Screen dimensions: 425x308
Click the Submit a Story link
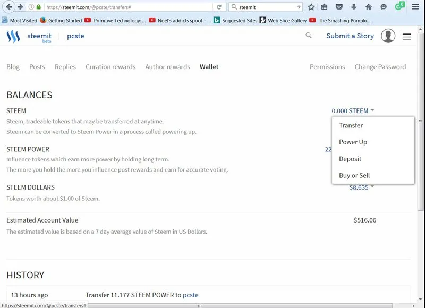click(x=350, y=36)
